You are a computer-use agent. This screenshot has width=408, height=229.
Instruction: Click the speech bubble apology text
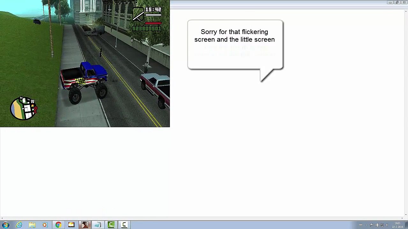(235, 36)
